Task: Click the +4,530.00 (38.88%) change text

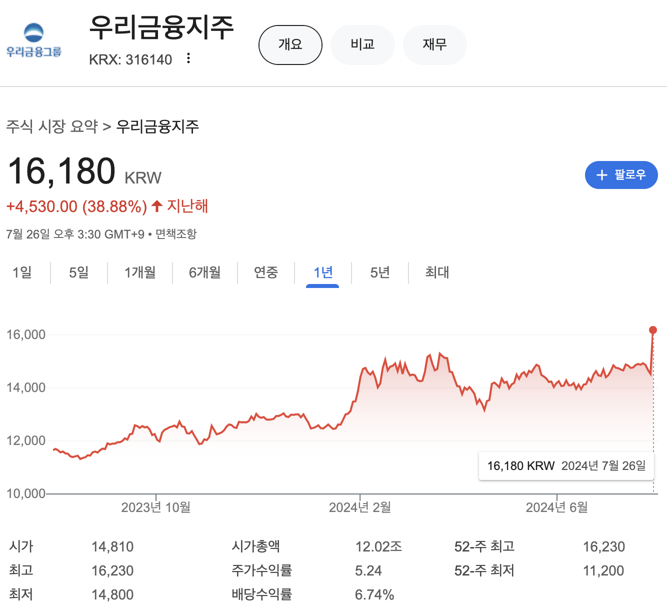Action: (x=77, y=206)
